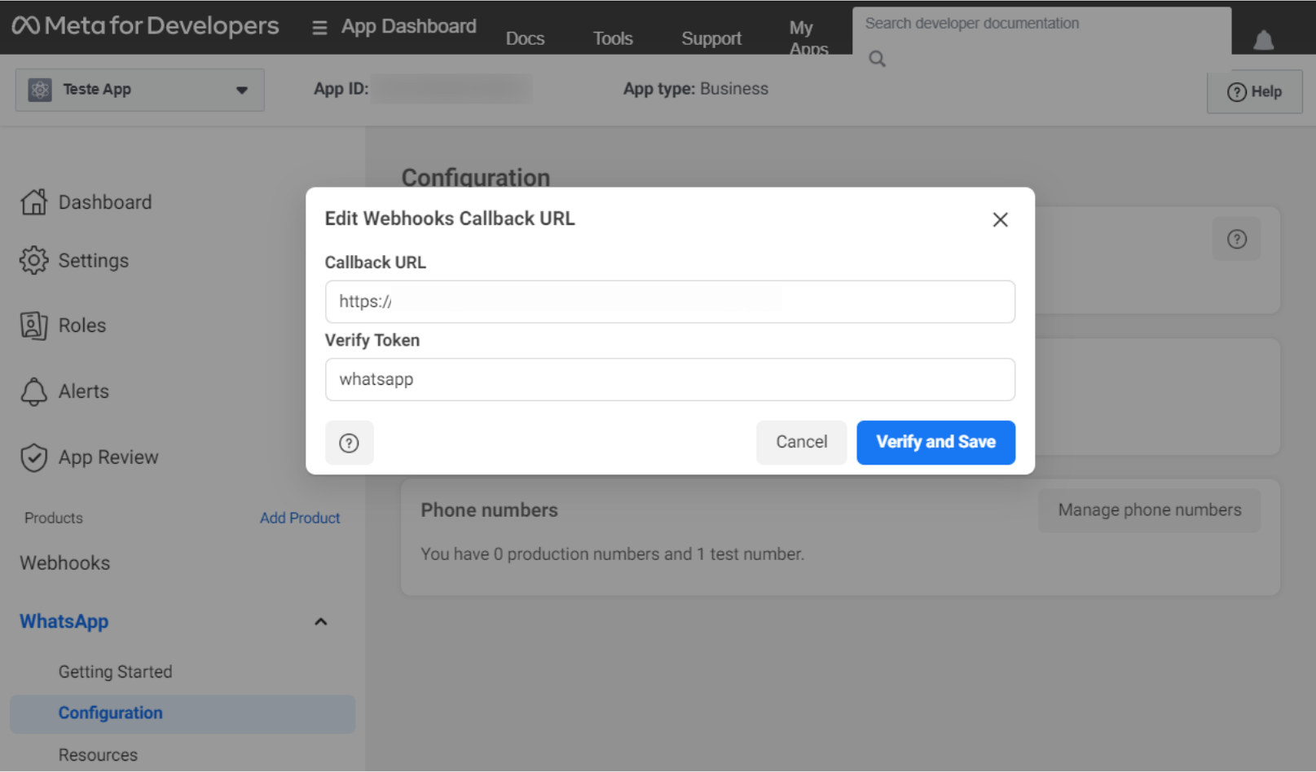Click the Alerts bell icon in sidebar
This screenshot has width=1316, height=772.
33,391
